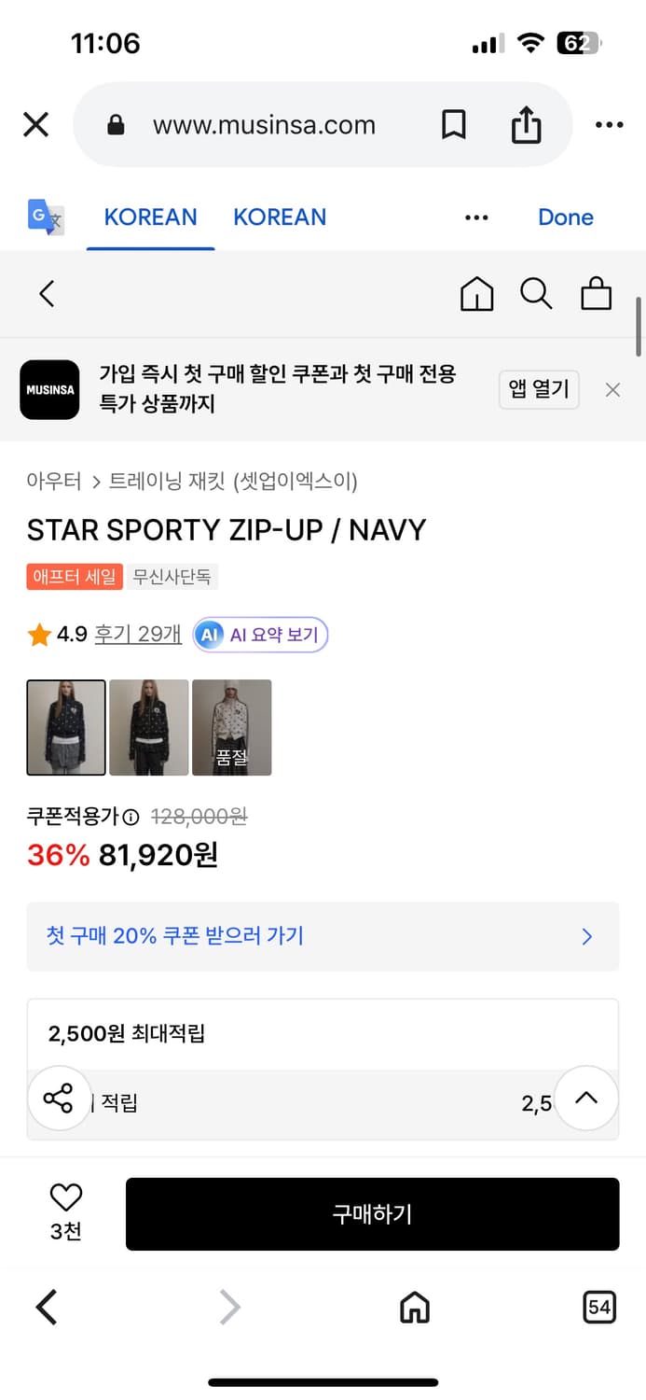The height and width of the screenshot is (1400, 646).
Task: Select the sold-out 품절 product thumbnail
Action: tap(231, 727)
